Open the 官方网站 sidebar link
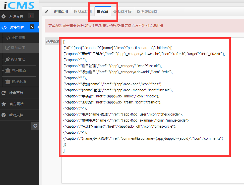 point(19,104)
